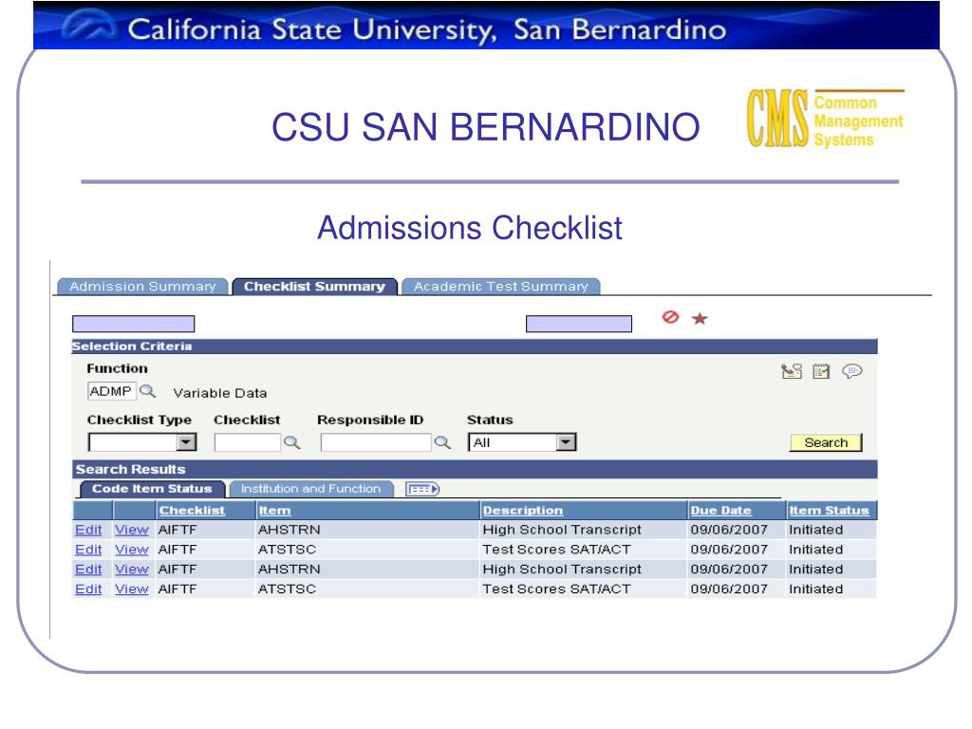Open the Checklist Type dropdown
This screenshot has width=972, height=729.
(142, 442)
